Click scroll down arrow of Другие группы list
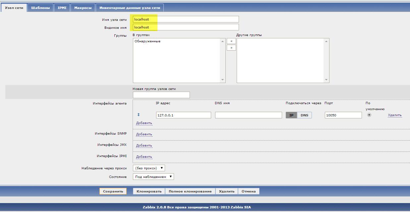 [x=326, y=80]
